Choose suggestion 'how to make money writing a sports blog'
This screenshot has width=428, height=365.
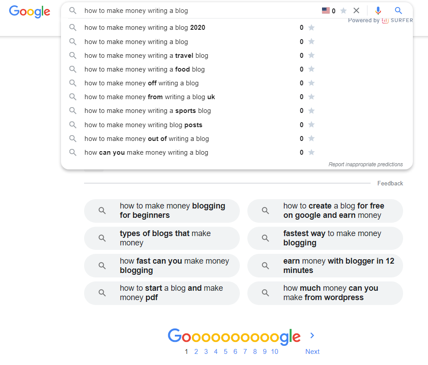click(147, 111)
